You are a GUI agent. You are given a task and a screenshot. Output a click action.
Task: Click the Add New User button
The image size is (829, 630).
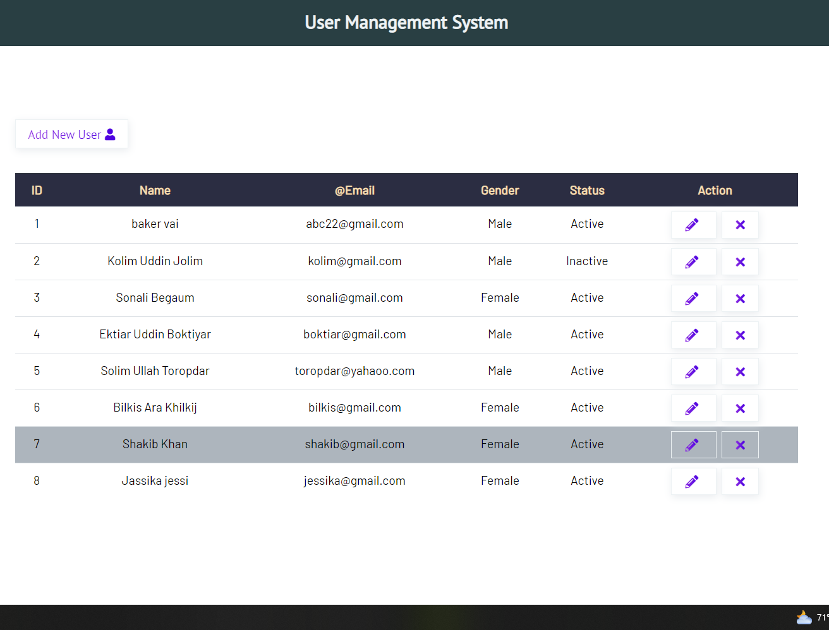71,134
